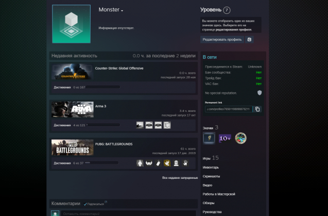This screenshot has height=216, width=328.
Task: Open the Значки 3 badges link
Action: [211, 127]
